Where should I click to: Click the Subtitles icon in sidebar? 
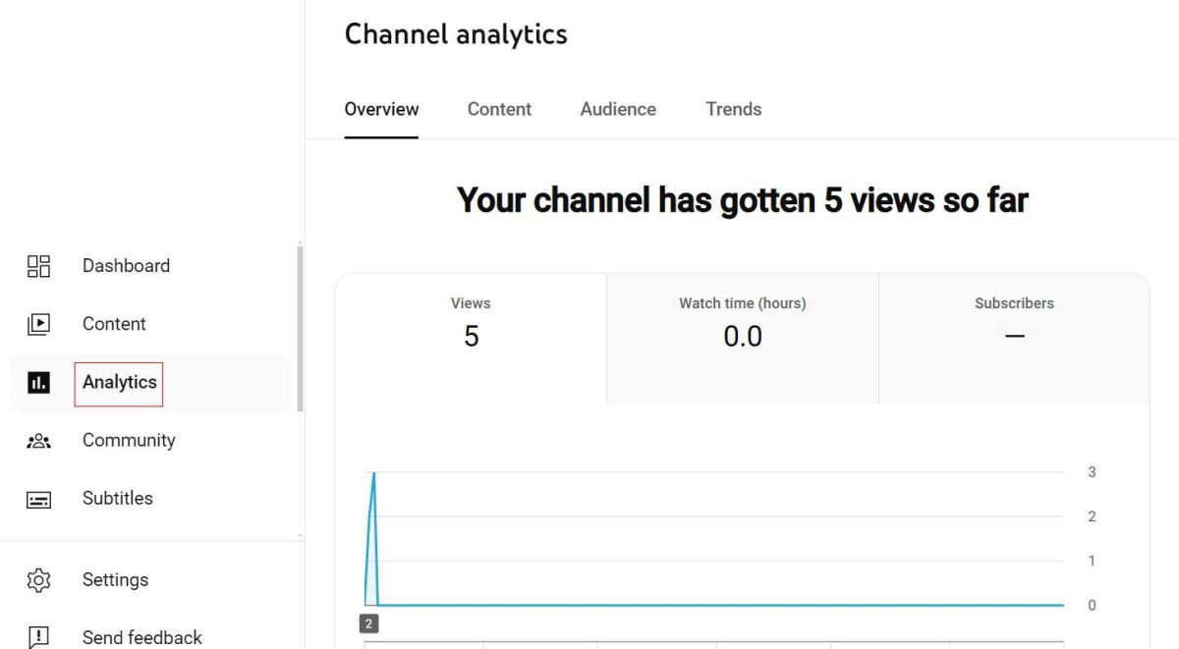[38, 500]
